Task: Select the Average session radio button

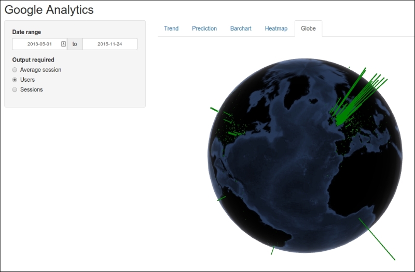Action: [x=15, y=70]
